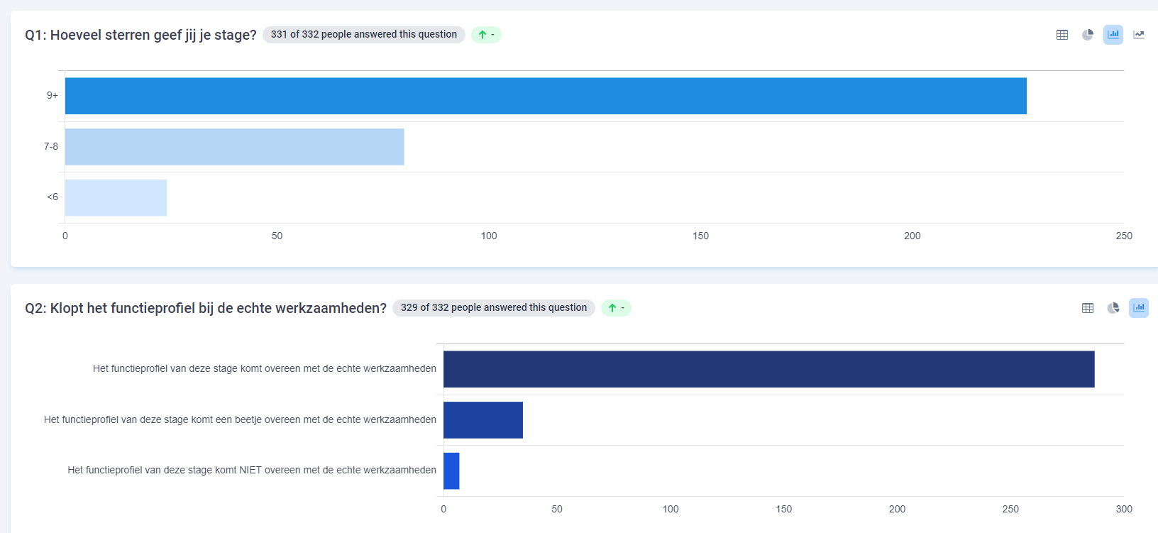Image resolution: width=1158 pixels, height=533 pixels.
Task: Click the '331 of 332 people answered' badge
Action: coord(363,35)
